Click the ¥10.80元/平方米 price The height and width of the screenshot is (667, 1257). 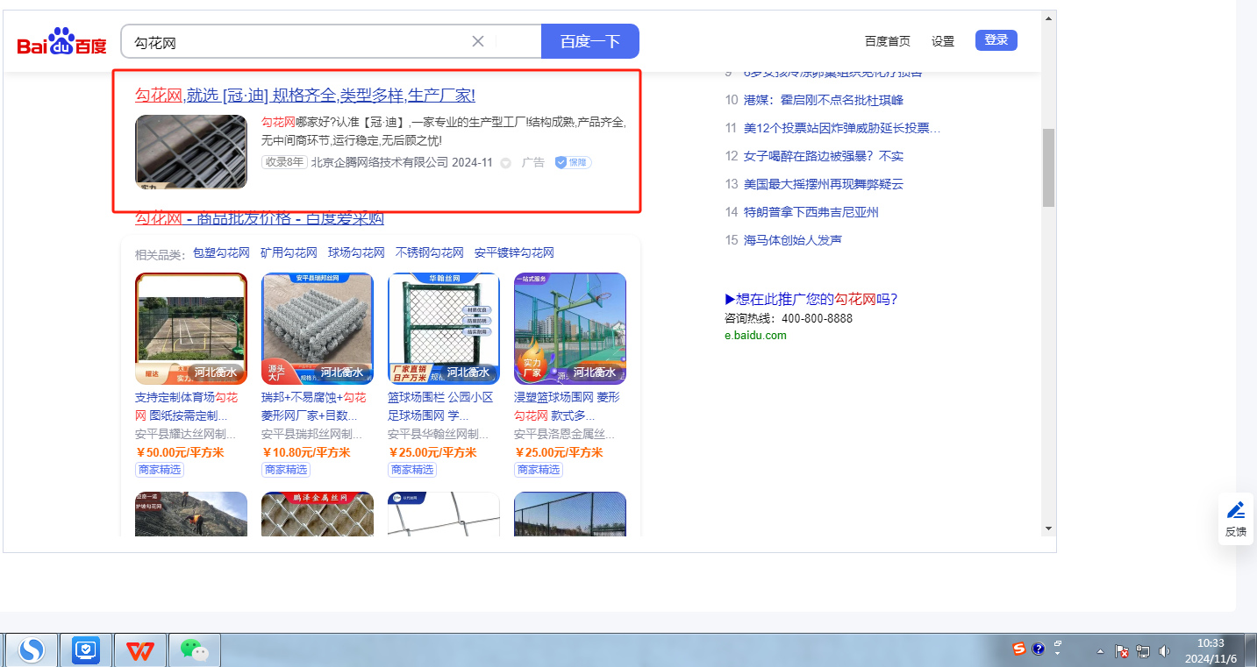click(x=306, y=452)
